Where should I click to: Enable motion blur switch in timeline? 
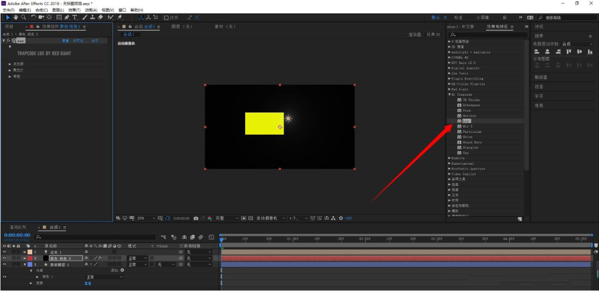click(x=201, y=237)
